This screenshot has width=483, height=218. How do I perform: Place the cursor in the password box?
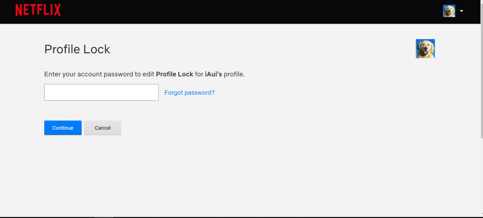tap(101, 92)
